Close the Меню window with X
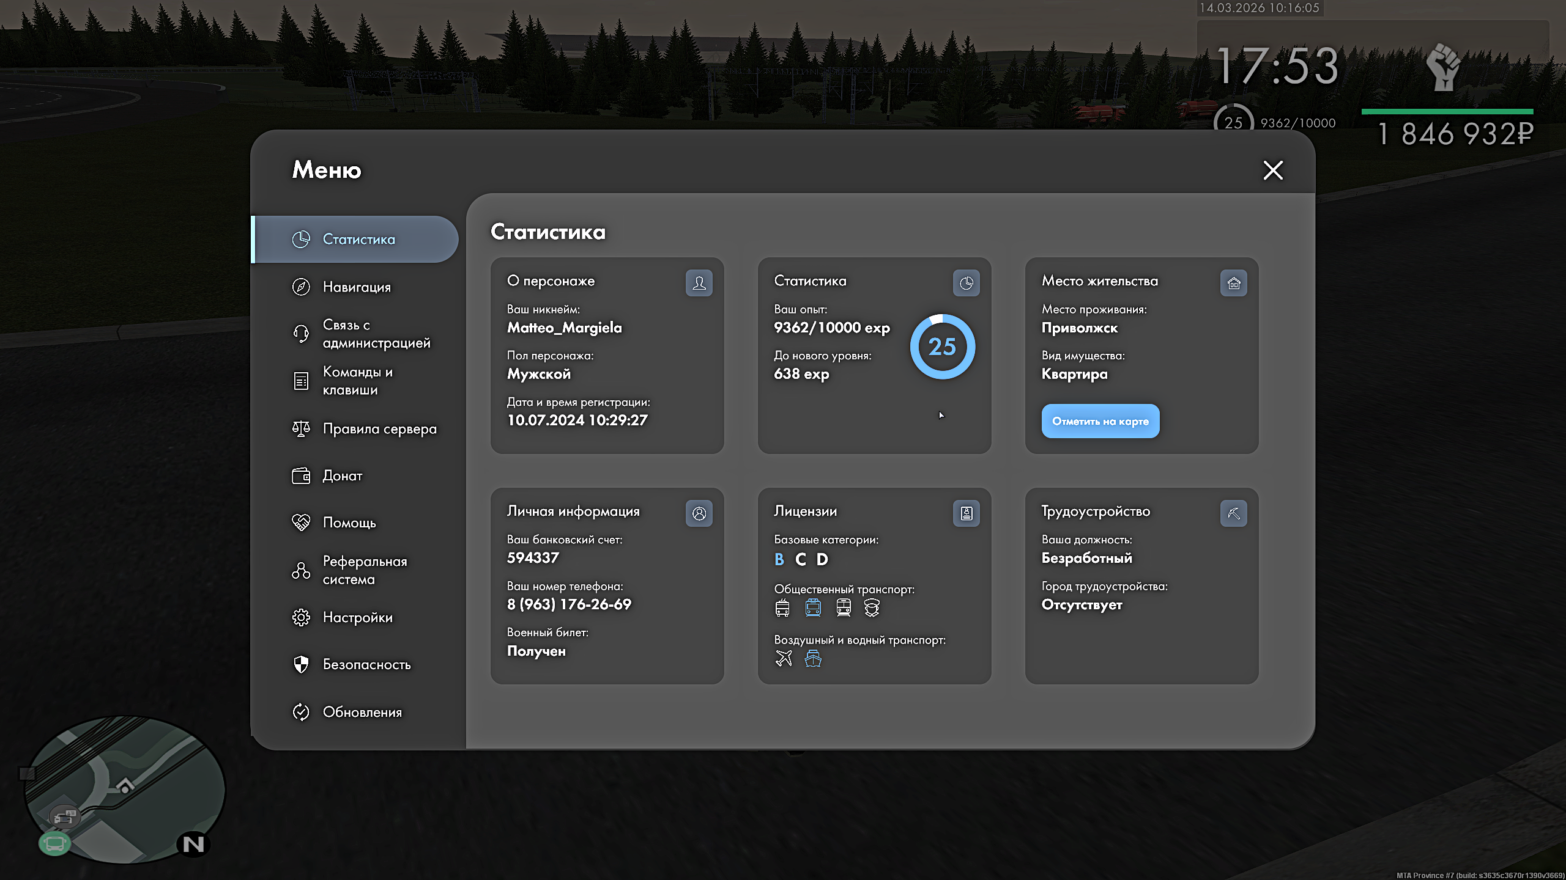 coord(1273,170)
